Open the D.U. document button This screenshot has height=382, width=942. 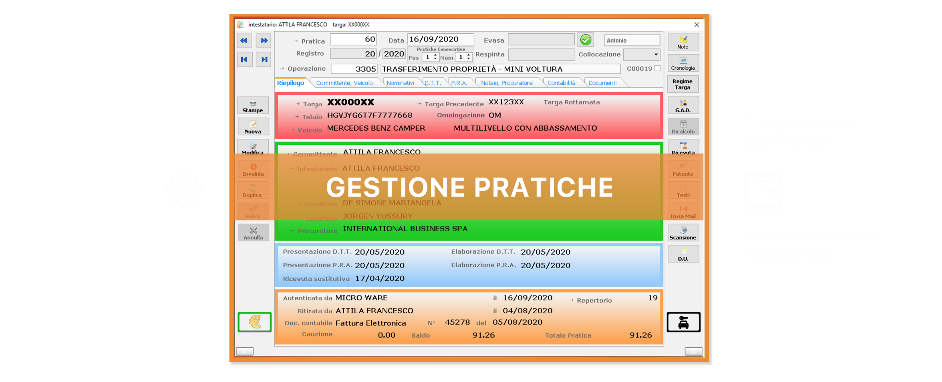click(683, 254)
